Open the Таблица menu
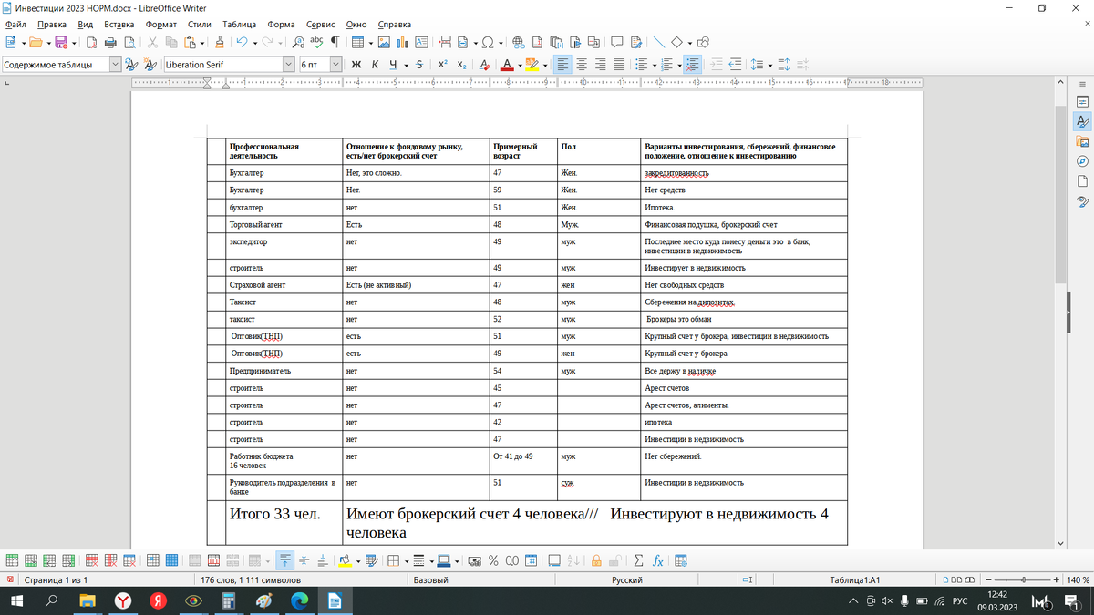This screenshot has height=615, width=1094. click(x=240, y=24)
